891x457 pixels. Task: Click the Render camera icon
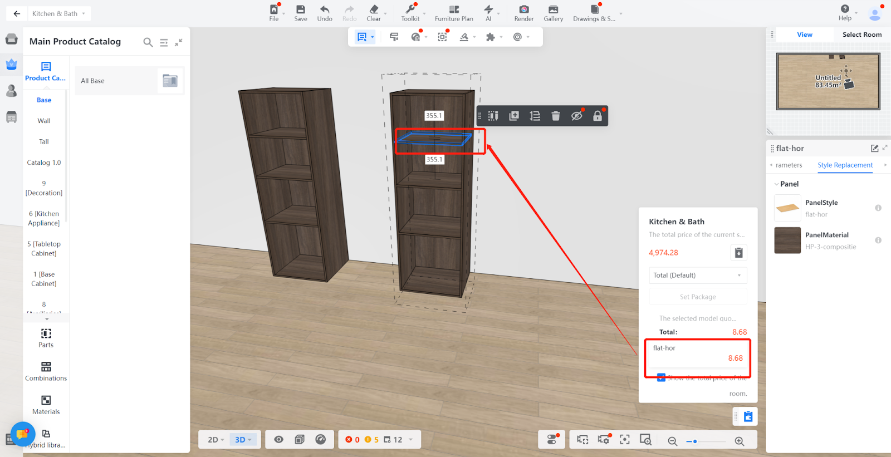click(x=523, y=9)
